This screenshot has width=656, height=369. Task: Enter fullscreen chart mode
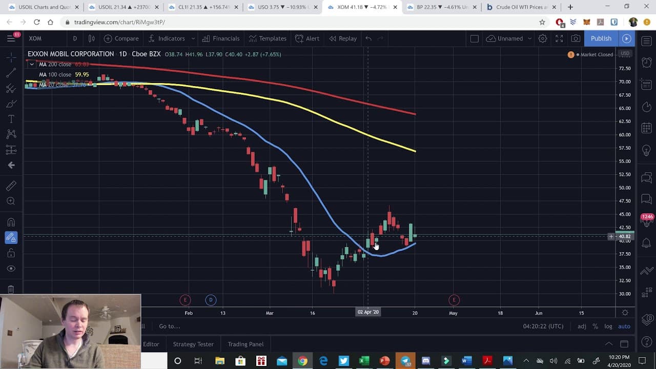[x=559, y=38]
